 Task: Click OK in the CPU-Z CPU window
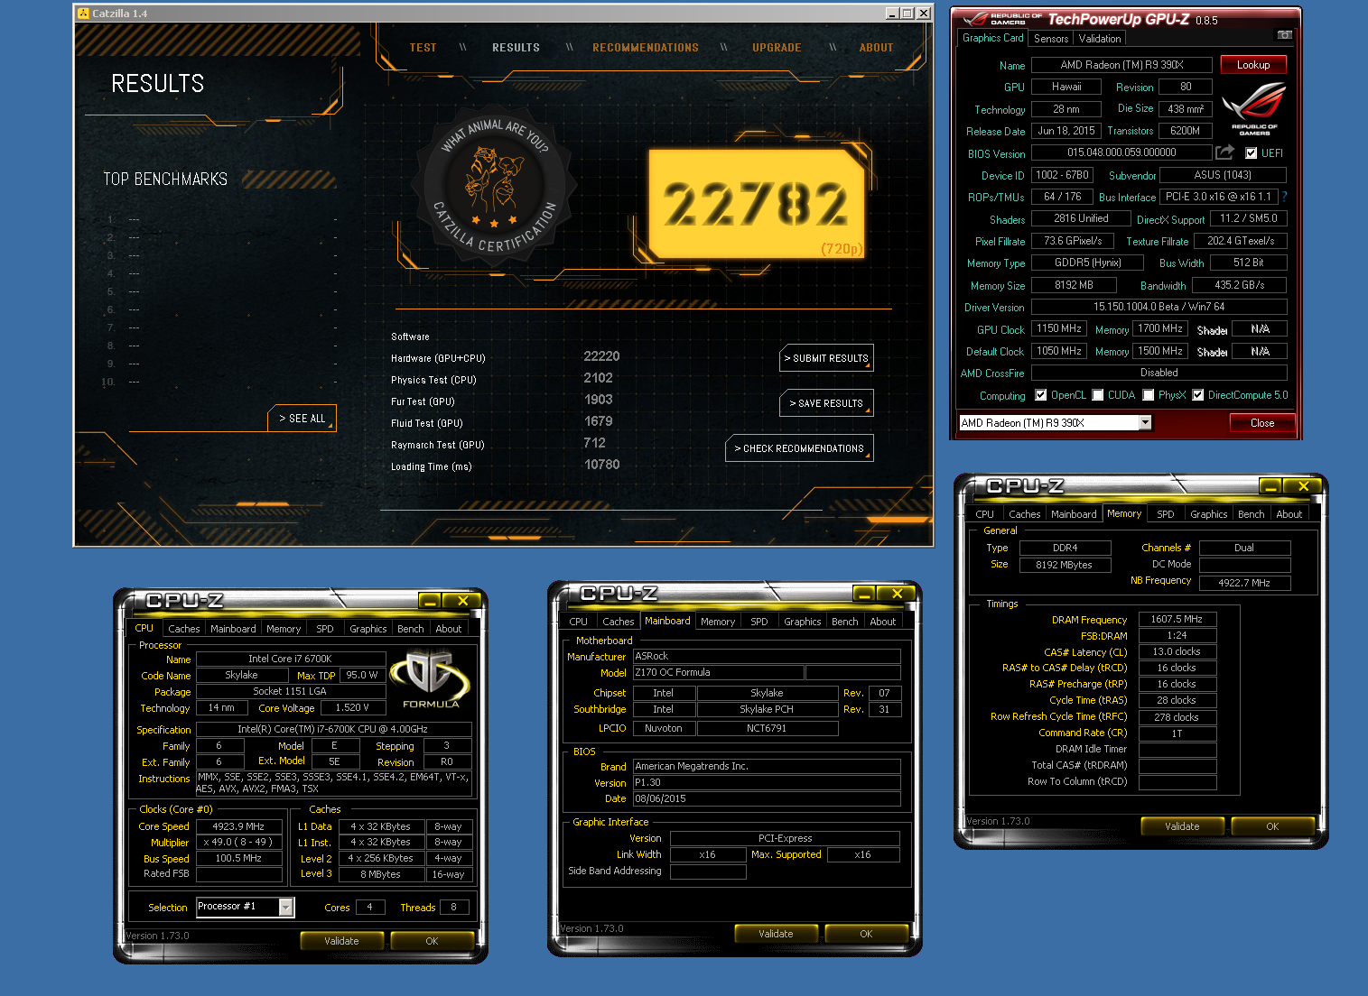pos(432,941)
